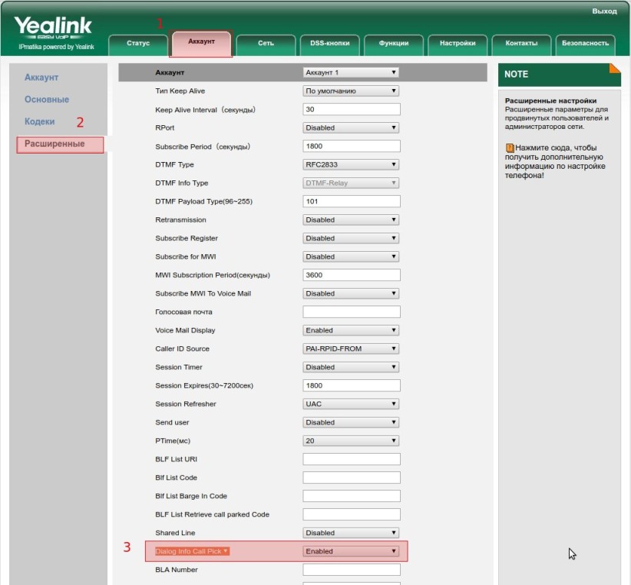Open the Аккаунт 1 dropdown
This screenshot has width=631, height=585.
(x=351, y=72)
